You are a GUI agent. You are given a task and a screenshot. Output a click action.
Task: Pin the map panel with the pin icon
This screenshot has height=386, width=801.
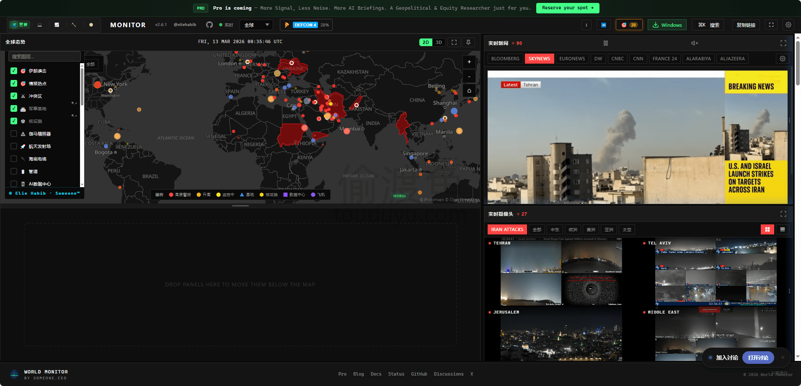click(x=468, y=42)
